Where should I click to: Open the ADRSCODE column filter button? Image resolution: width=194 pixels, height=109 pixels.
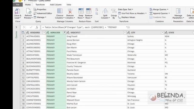tap(64, 33)
